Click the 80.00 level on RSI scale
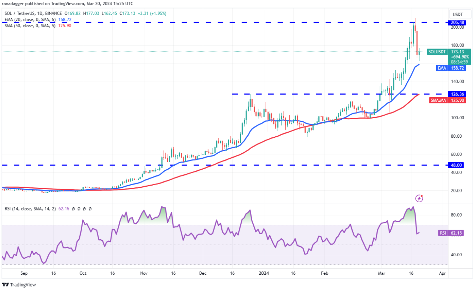475x290 pixels. [x=456, y=215]
